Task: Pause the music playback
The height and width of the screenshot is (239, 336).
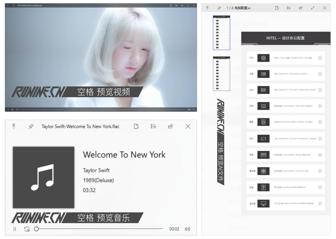Action: coord(14,229)
